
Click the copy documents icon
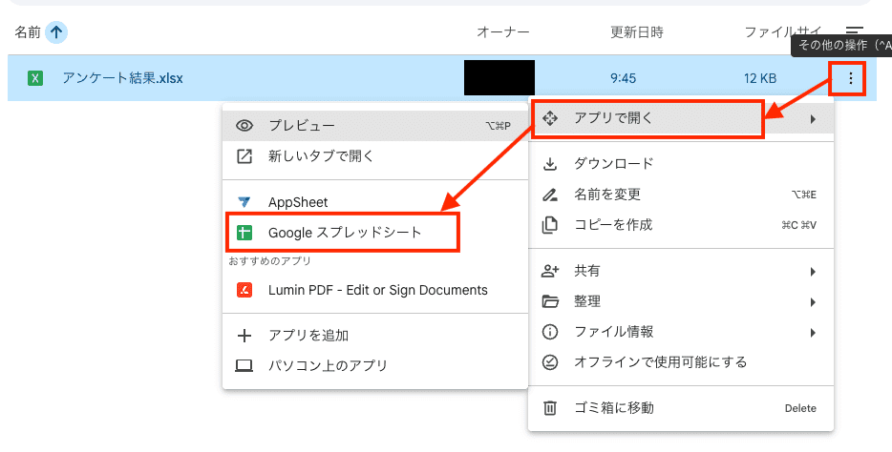pos(549,225)
